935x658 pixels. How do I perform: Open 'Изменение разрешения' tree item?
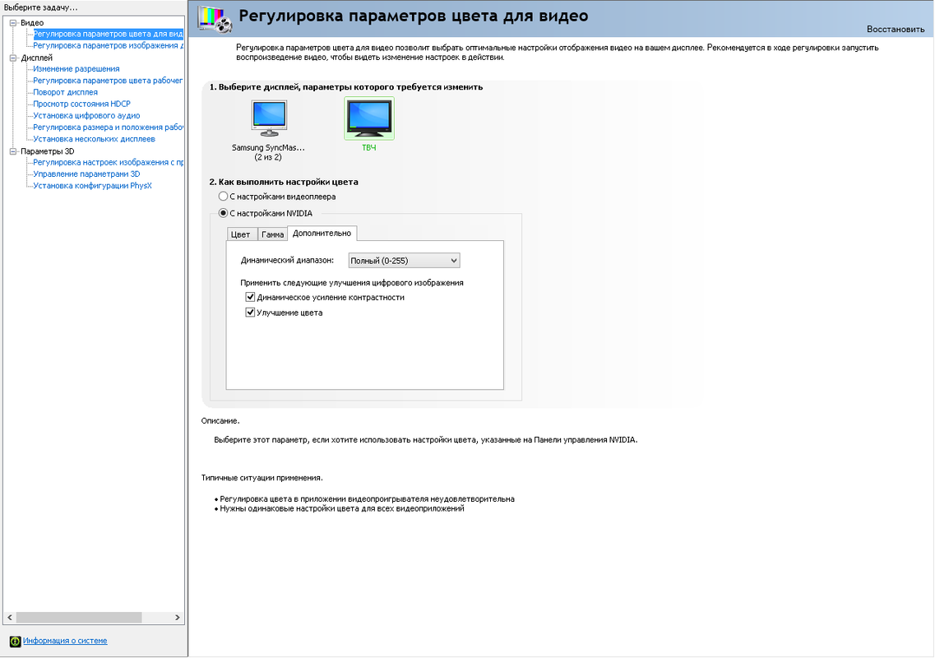point(76,68)
